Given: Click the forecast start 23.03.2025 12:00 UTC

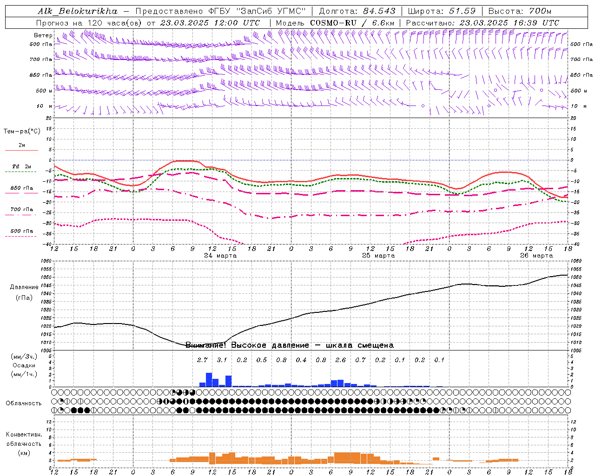Looking at the screenshot, I should tap(210, 23).
